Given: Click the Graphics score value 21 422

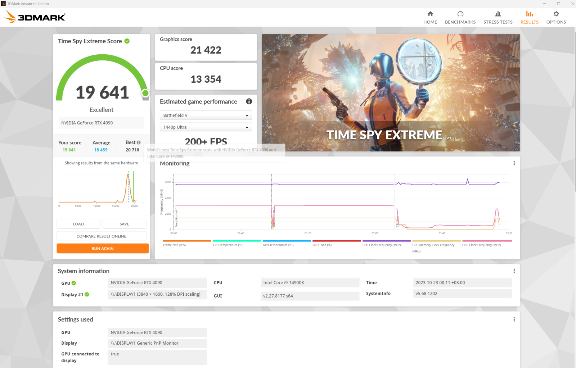Looking at the screenshot, I should 206,50.
